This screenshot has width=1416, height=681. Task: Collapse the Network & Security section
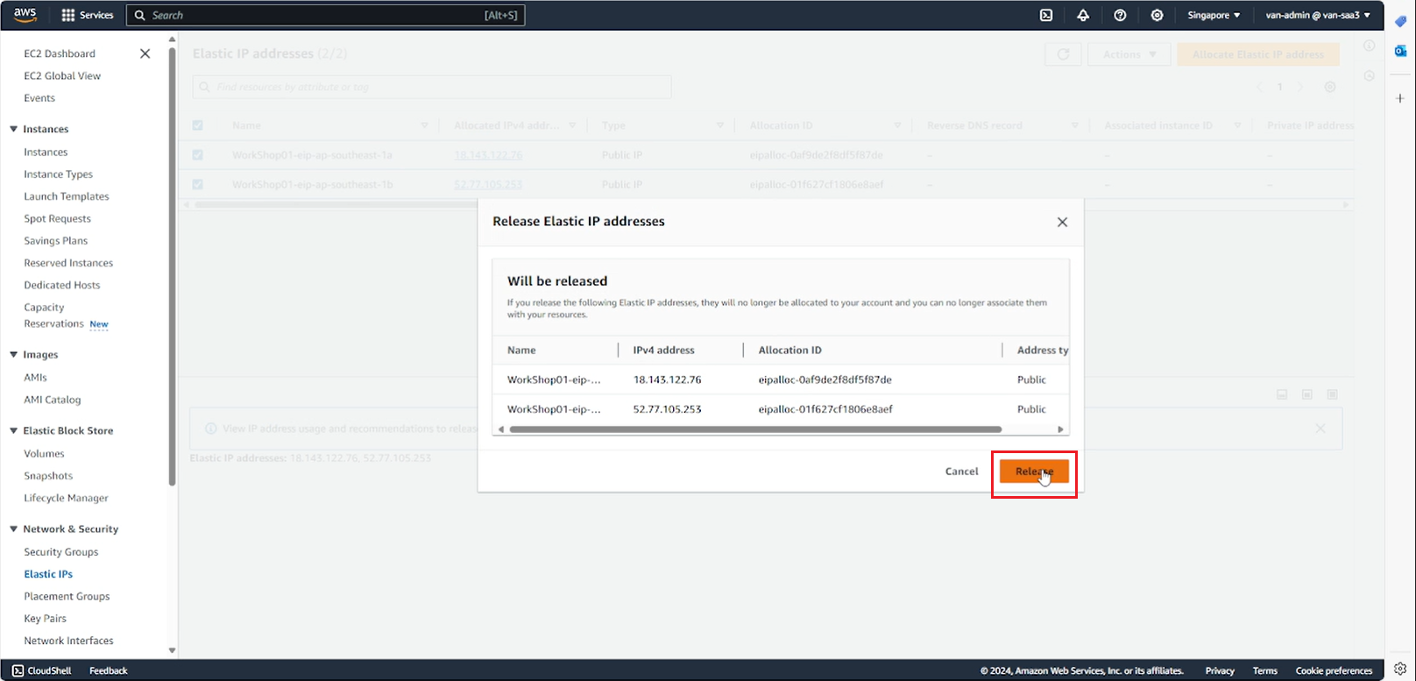tap(13, 529)
